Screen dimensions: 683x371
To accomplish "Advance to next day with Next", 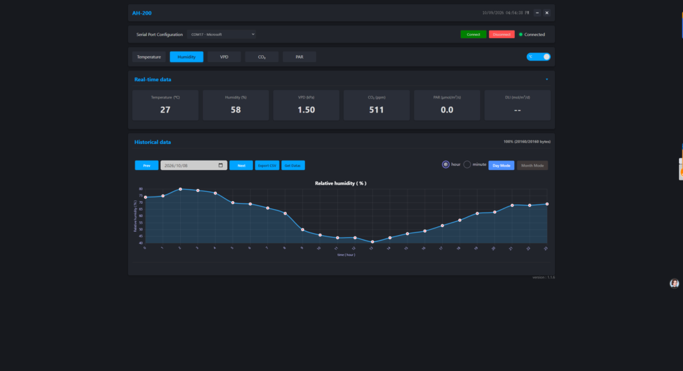I will point(241,165).
